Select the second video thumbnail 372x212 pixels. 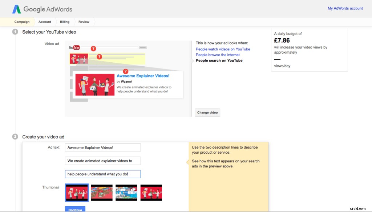pos(101,192)
